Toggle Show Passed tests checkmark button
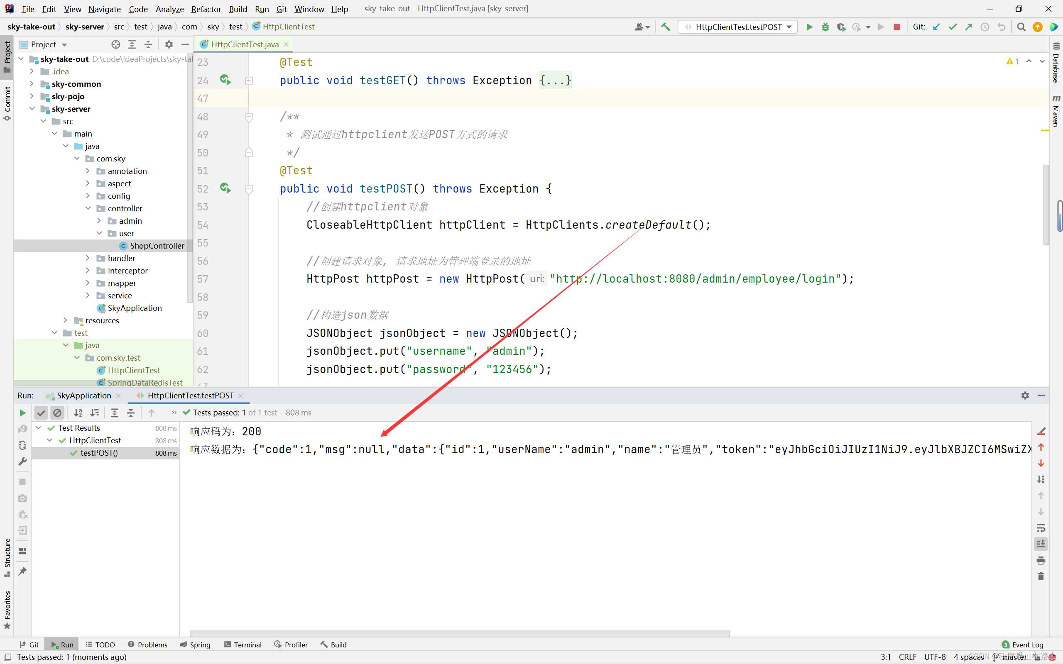Viewport: 1063px width, 664px height. point(41,413)
